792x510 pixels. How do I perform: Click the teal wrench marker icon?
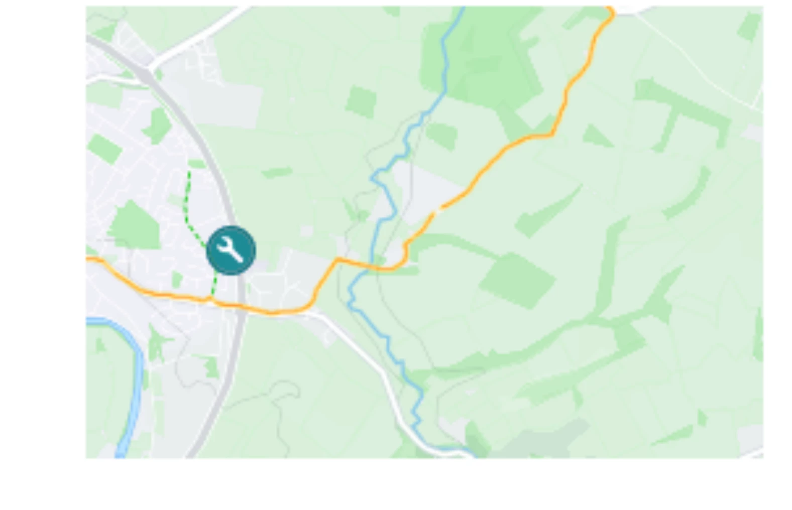(x=231, y=250)
